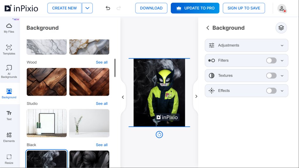Click the reset rotation icon below the image
Image resolution: width=299 pixels, height=168 pixels.
click(159, 134)
